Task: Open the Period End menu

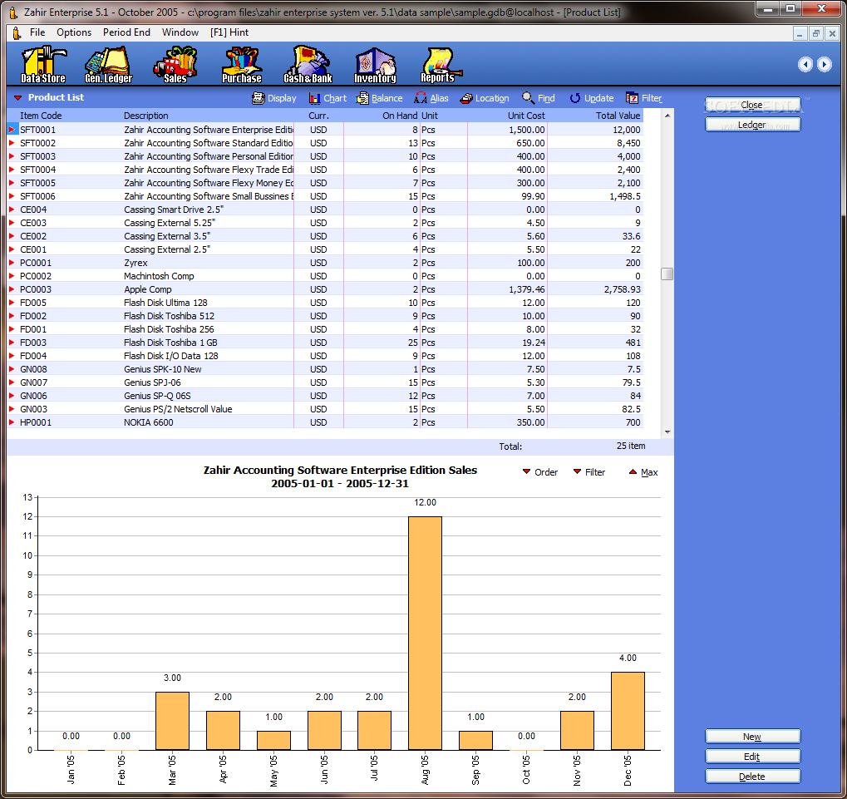Action: (x=126, y=32)
